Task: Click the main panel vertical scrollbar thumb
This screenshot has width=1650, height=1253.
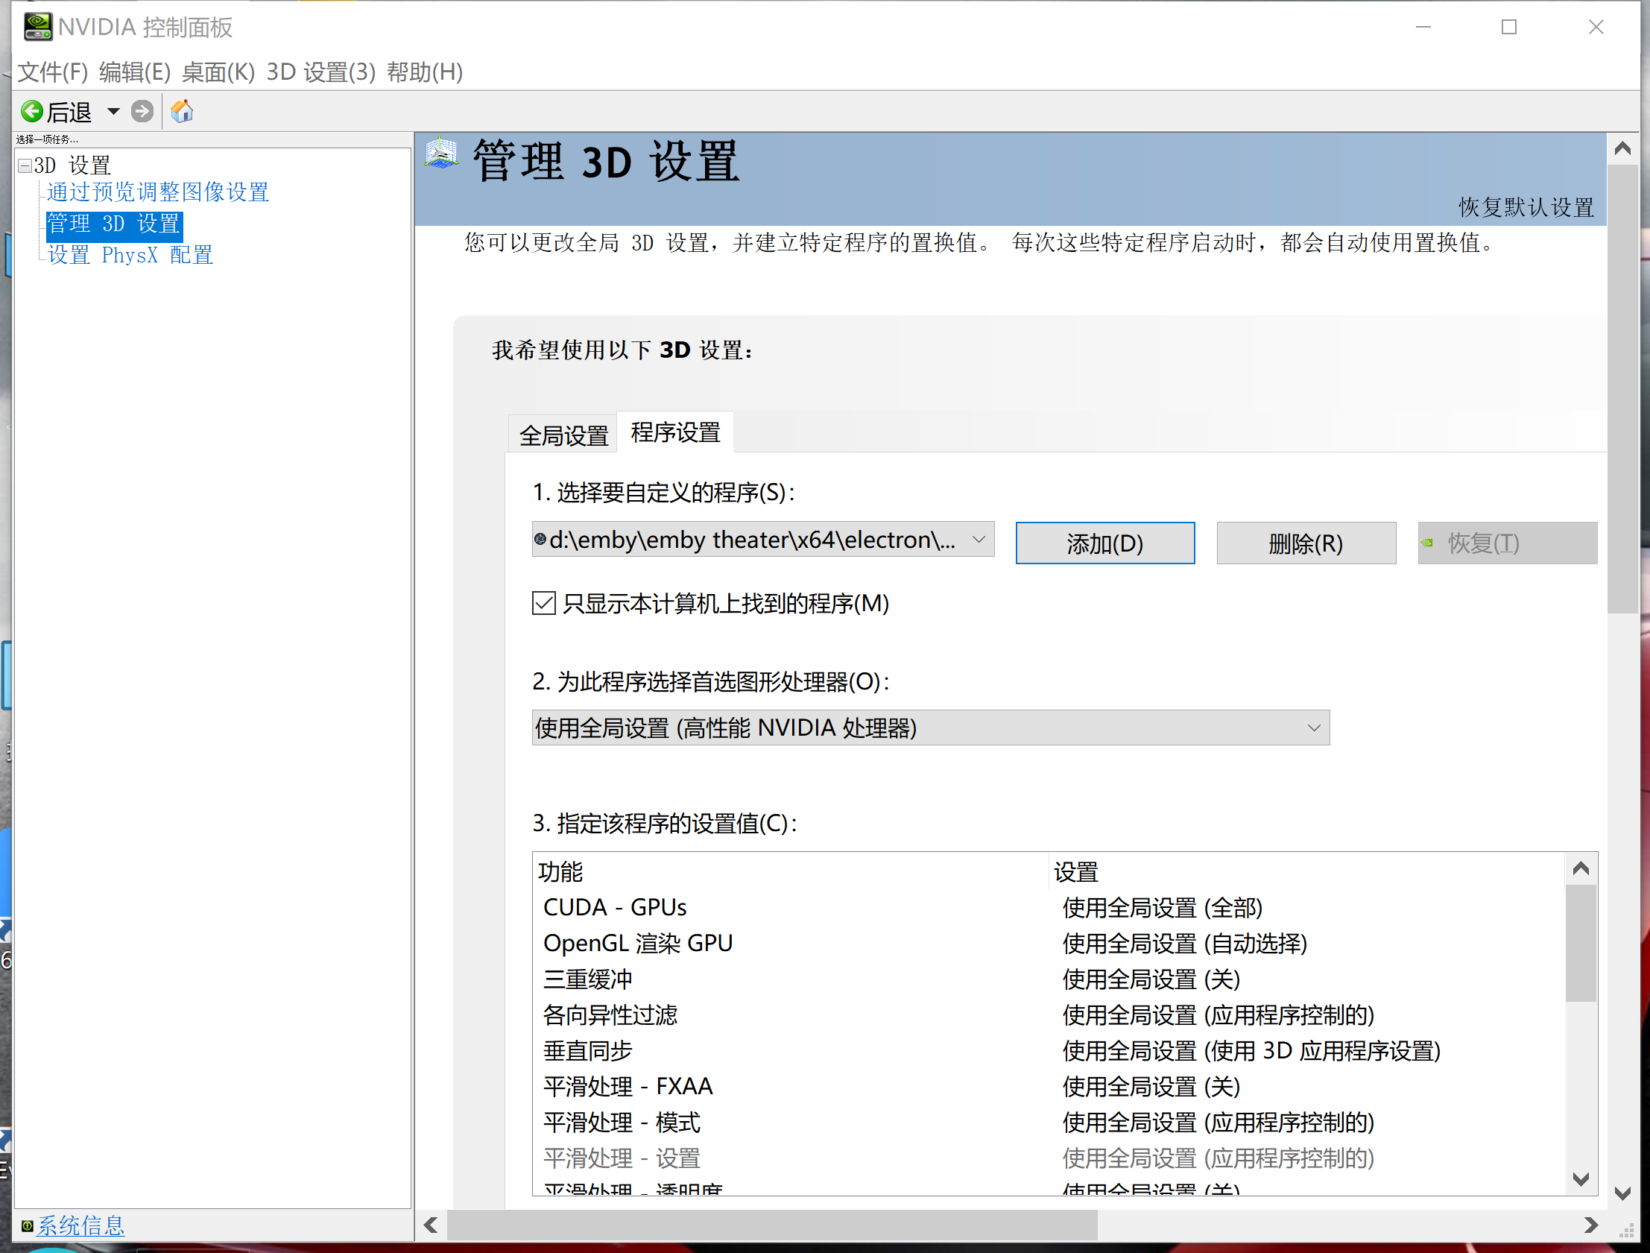Action: pyautogui.click(x=1622, y=389)
